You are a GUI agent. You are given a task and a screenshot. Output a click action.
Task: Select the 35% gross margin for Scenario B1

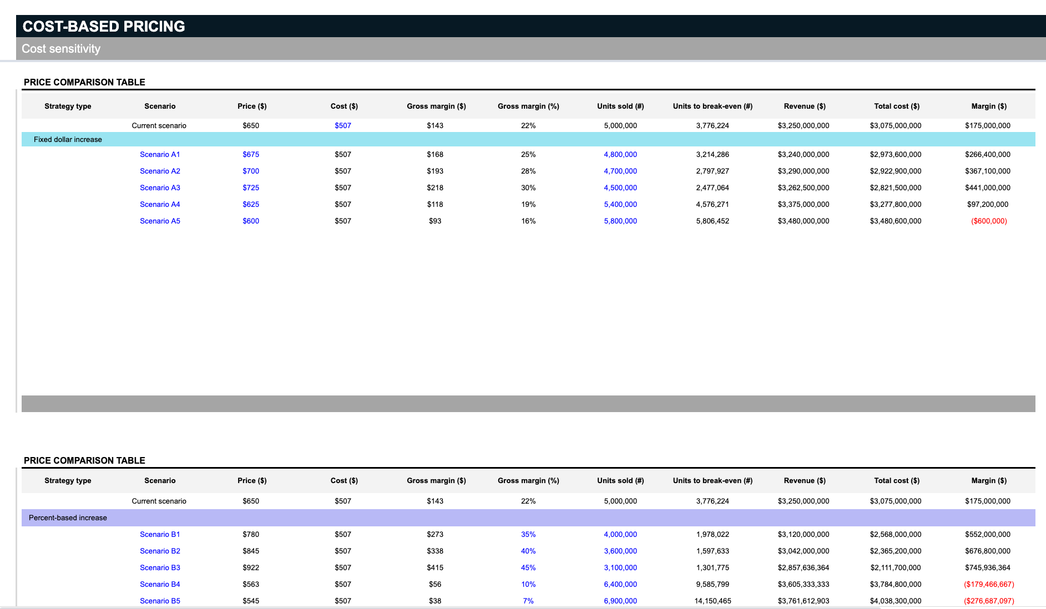[528, 534]
